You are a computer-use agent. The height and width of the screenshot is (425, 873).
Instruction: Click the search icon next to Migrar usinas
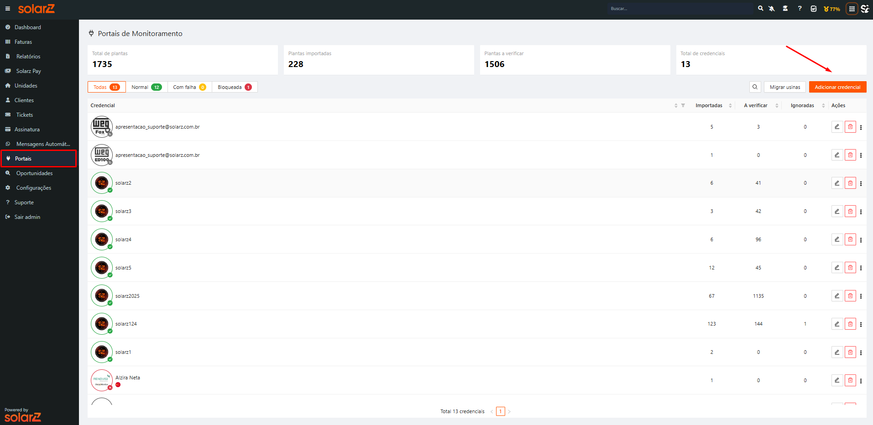tap(755, 87)
